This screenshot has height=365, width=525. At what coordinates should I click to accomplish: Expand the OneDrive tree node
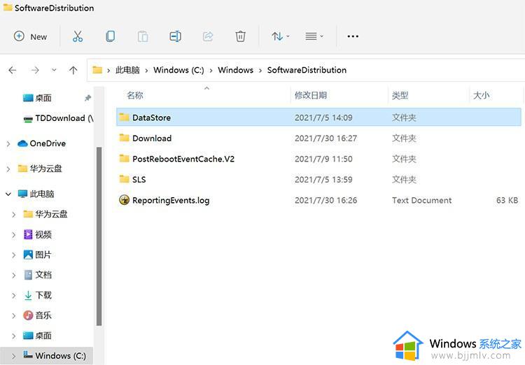8,144
